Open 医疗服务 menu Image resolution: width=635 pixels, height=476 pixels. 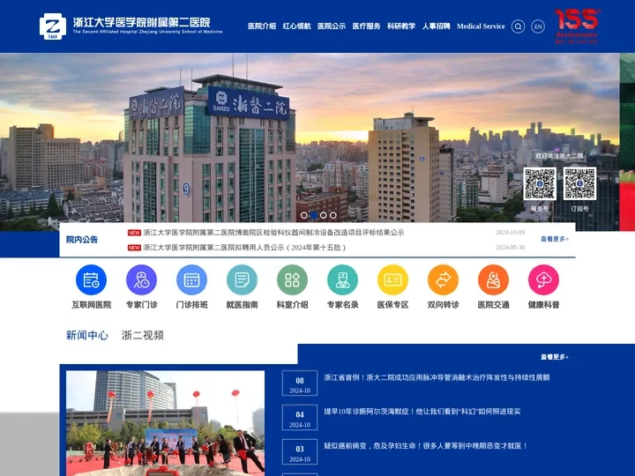pyautogui.click(x=367, y=26)
